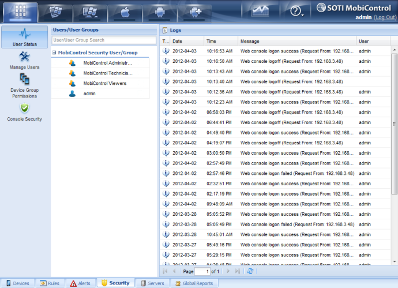Screen dimensions: 398x288
Task: Select the 09:48:09 AM log time cell
Action: point(220,204)
